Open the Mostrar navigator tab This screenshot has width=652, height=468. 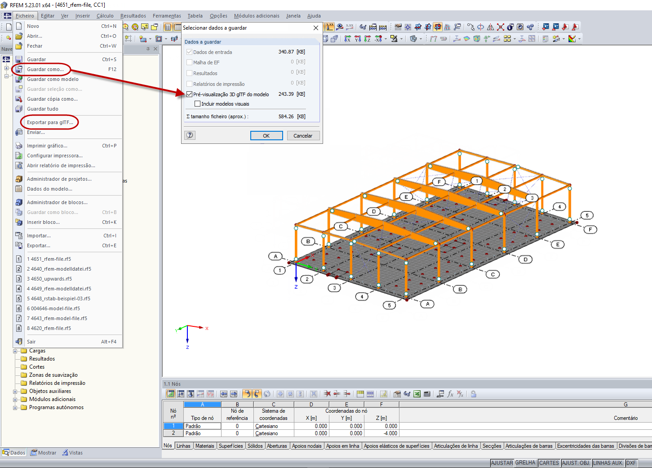[43, 453]
